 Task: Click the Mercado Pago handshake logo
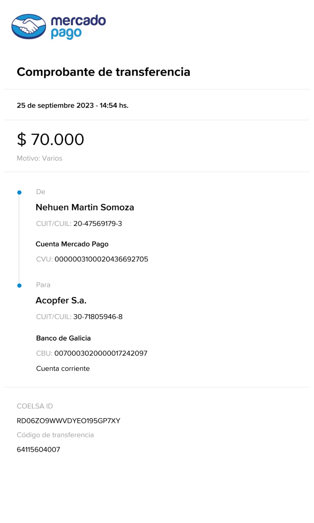pyautogui.click(x=29, y=26)
